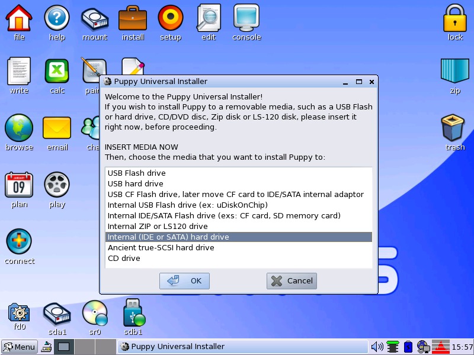The image size is (474, 355).
Task: Open the Puppy Menu button
Action: pyautogui.click(x=20, y=347)
